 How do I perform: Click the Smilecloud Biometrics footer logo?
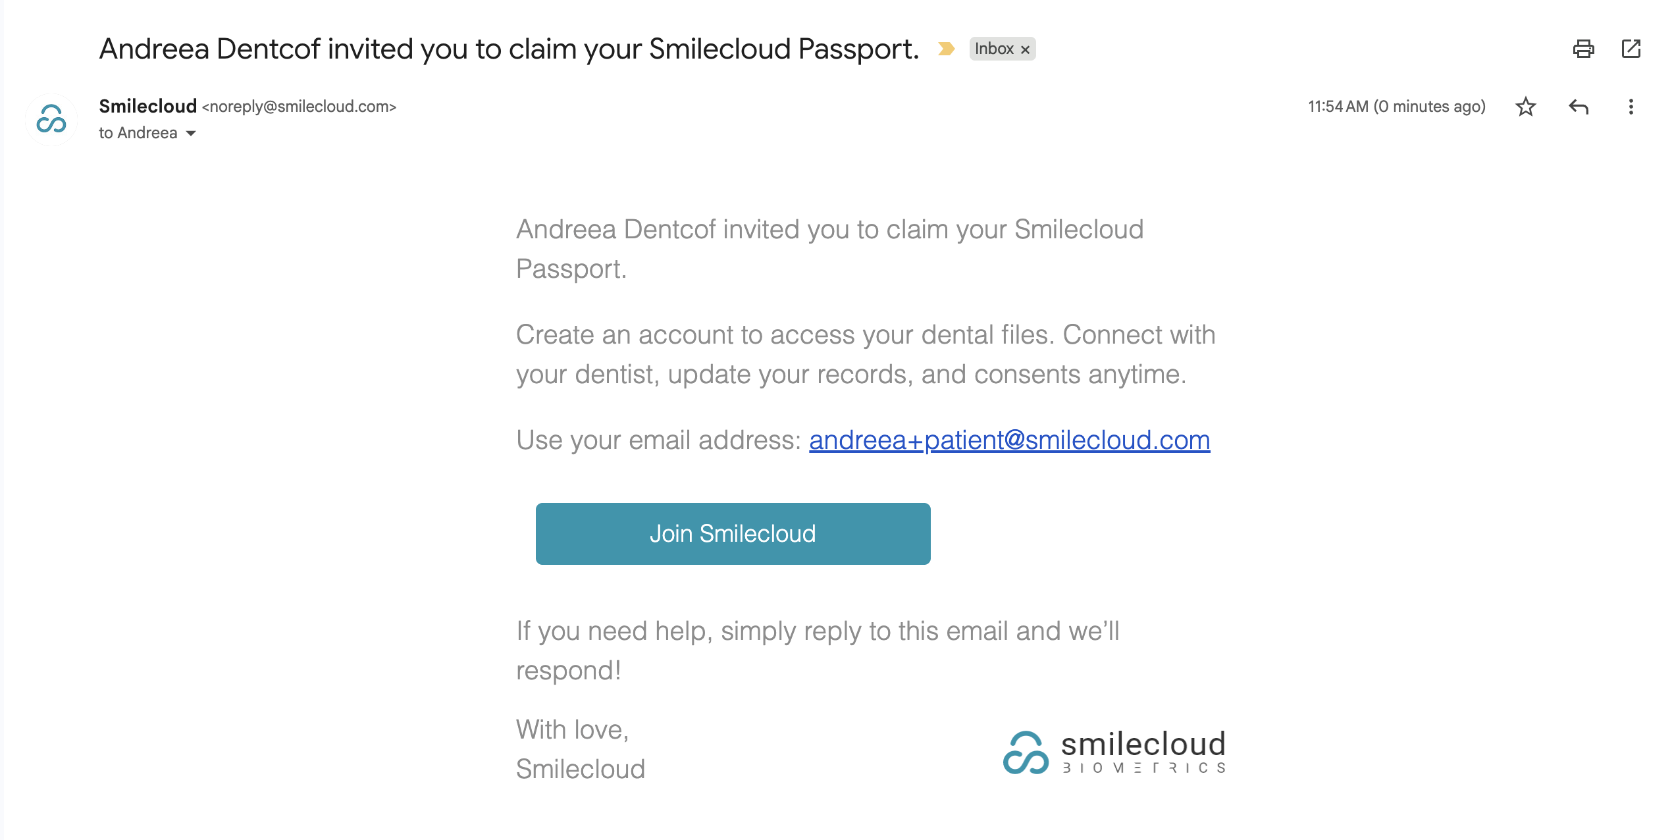[1114, 752]
